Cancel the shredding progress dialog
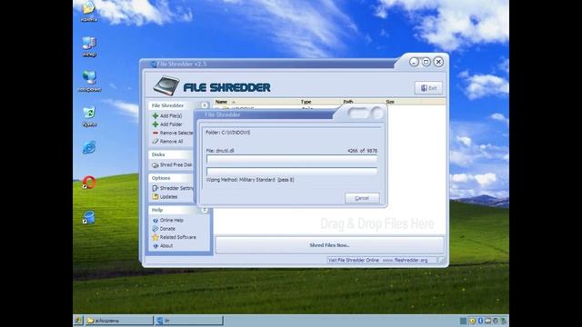Viewport: 582px width, 327px height. click(x=362, y=198)
